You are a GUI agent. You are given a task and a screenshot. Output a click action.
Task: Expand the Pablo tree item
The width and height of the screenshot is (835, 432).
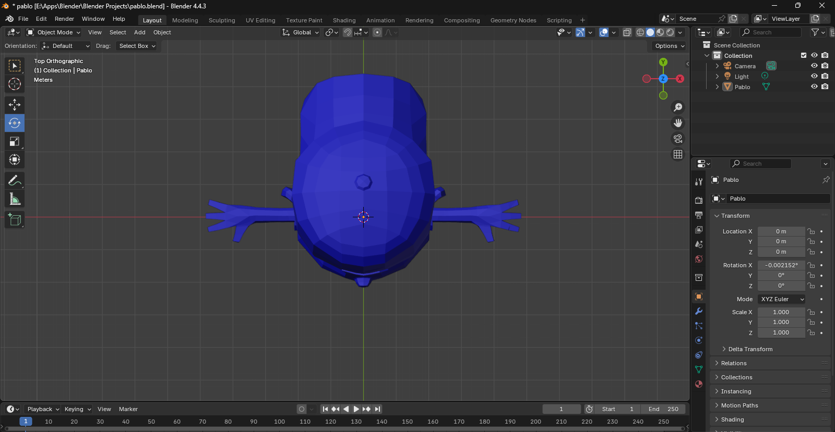tap(718, 87)
